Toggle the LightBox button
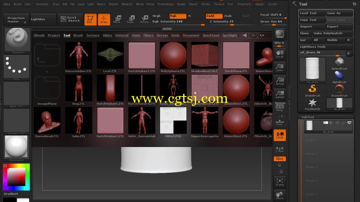 tap(43, 19)
